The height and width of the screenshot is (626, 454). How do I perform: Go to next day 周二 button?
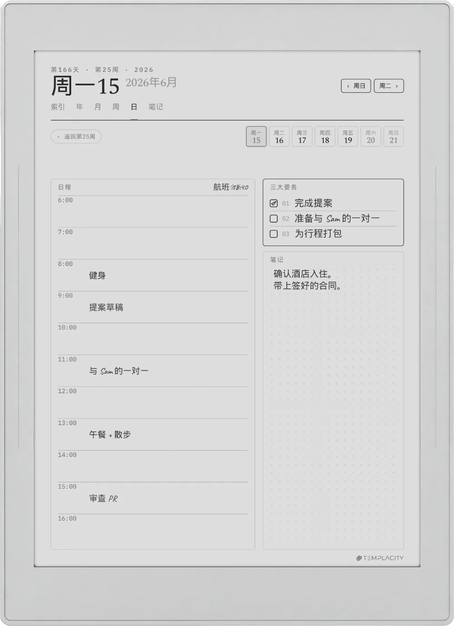(389, 86)
